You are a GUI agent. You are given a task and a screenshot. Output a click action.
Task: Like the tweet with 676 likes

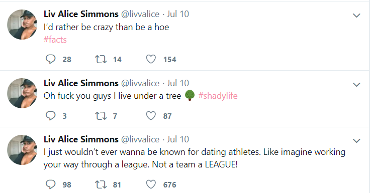coord(151,184)
